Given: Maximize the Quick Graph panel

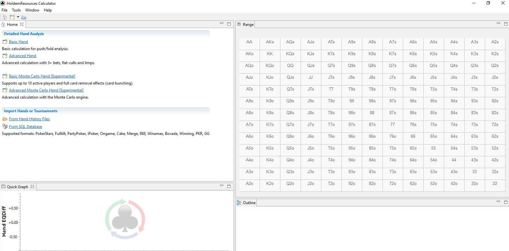Looking at the screenshot, I should coord(229,186).
